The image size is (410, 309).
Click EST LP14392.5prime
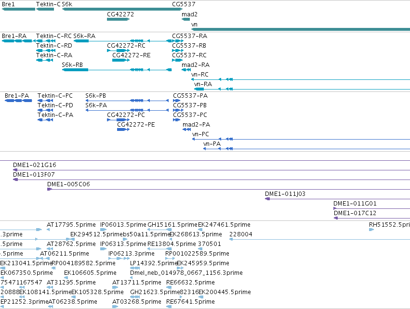(154, 264)
